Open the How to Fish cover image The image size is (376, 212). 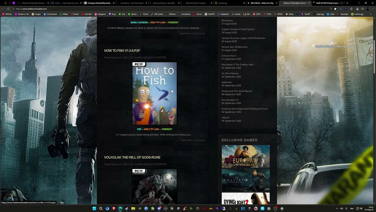(x=155, y=93)
